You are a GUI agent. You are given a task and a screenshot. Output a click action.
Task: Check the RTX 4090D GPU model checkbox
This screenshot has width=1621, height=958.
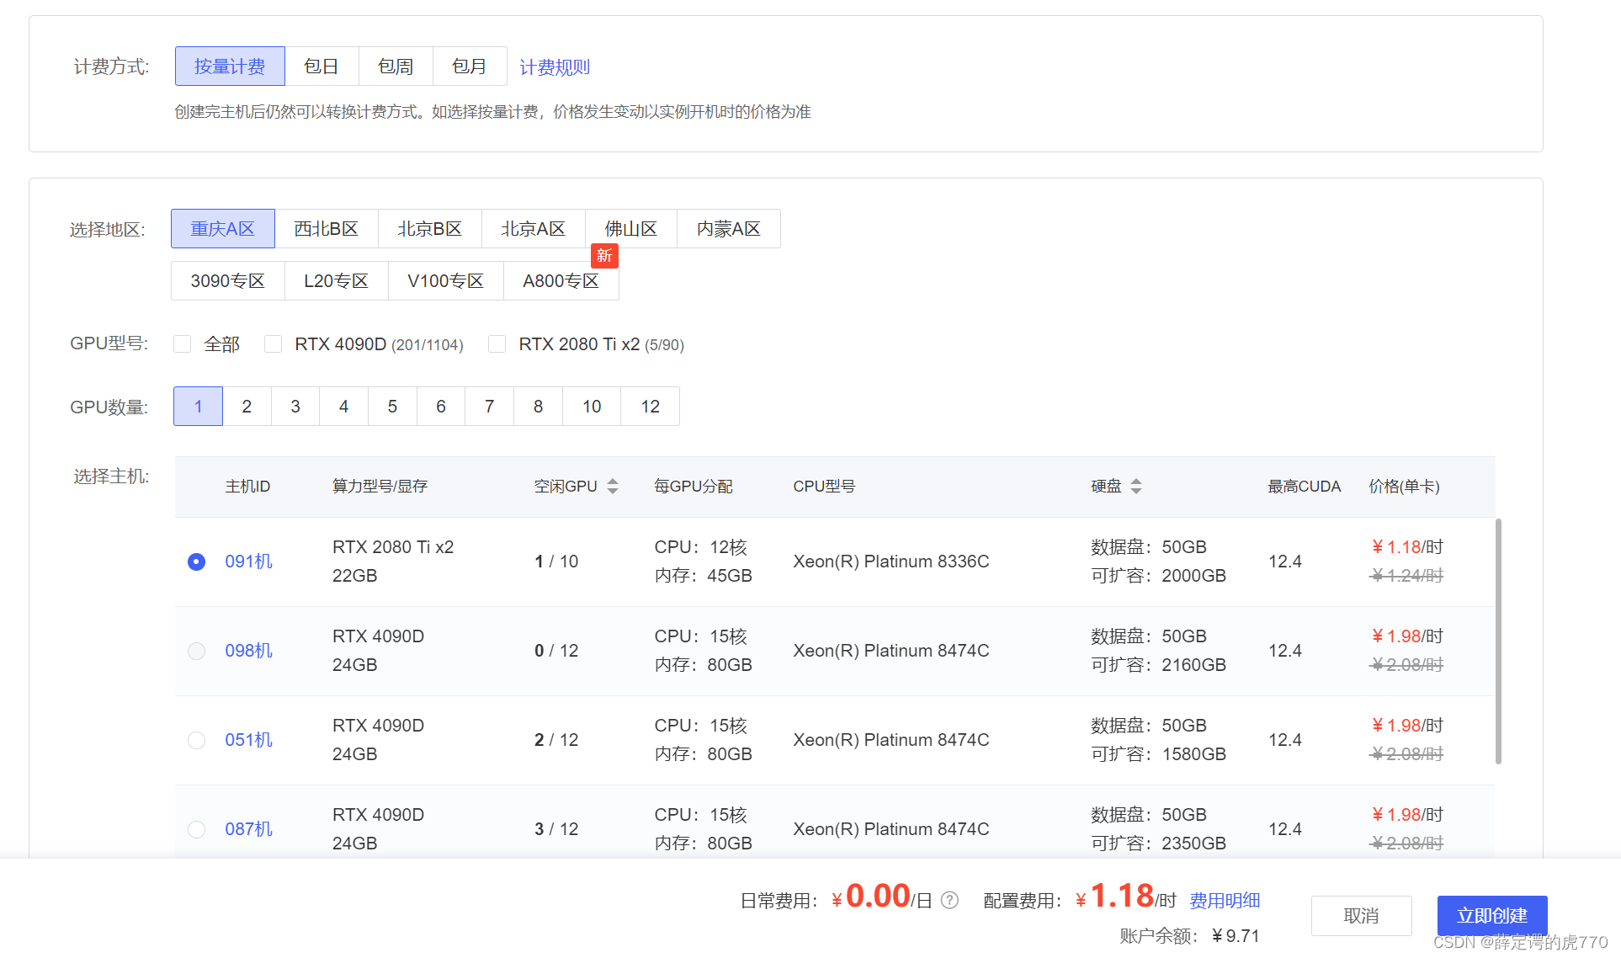pos(274,344)
